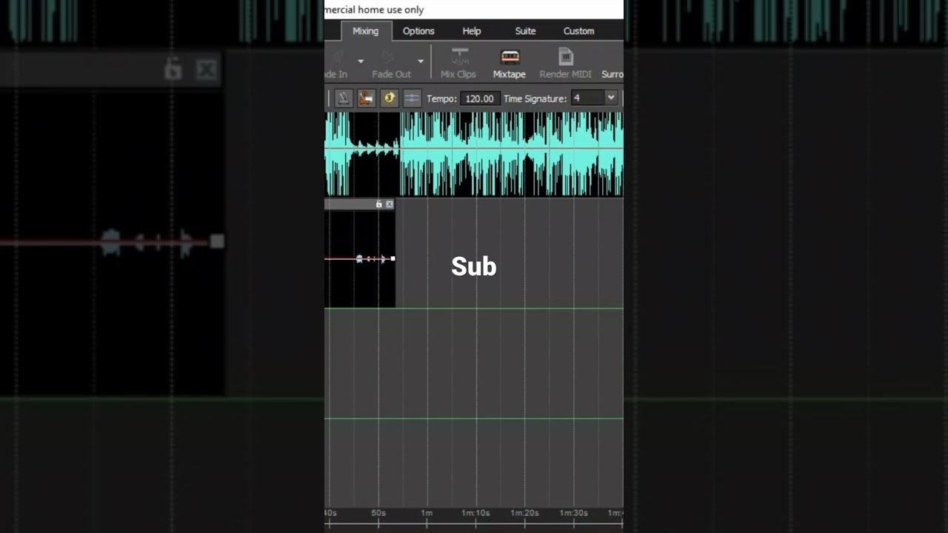Screen dimensions: 948x533
Task: Click the 1m:10s mark on the timeline ruler
Action: 475,513
